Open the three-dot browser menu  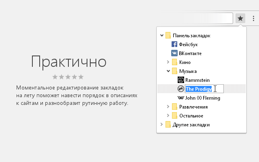pyautogui.click(x=253, y=18)
